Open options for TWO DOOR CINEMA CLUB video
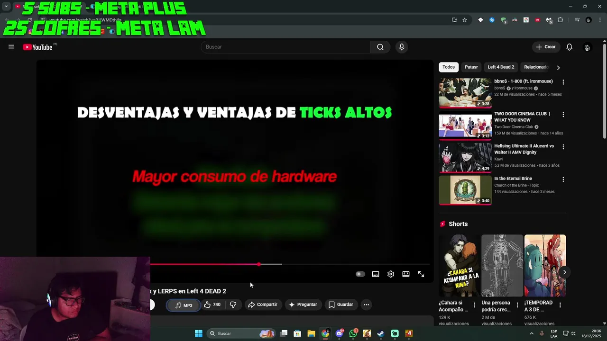This screenshot has height=341, width=607. click(x=563, y=115)
